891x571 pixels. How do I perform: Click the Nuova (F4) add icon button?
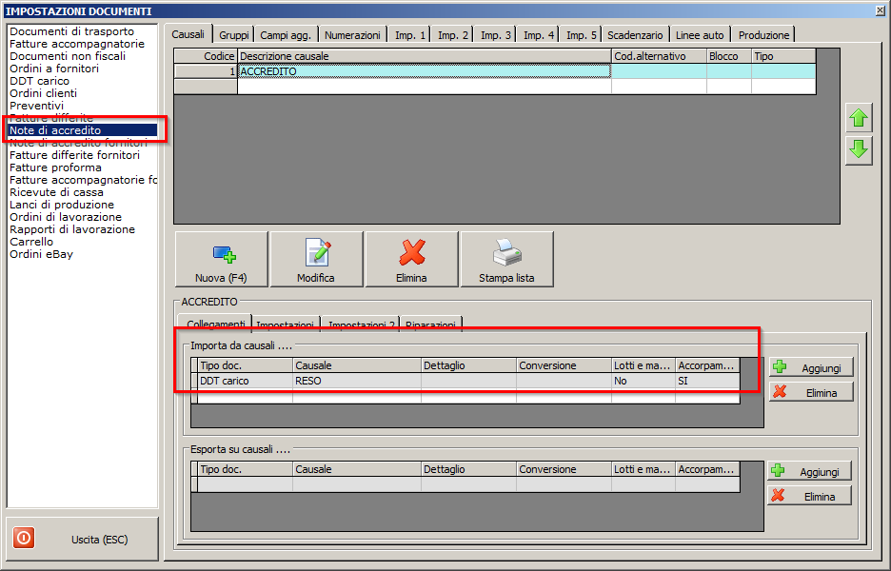pos(221,259)
